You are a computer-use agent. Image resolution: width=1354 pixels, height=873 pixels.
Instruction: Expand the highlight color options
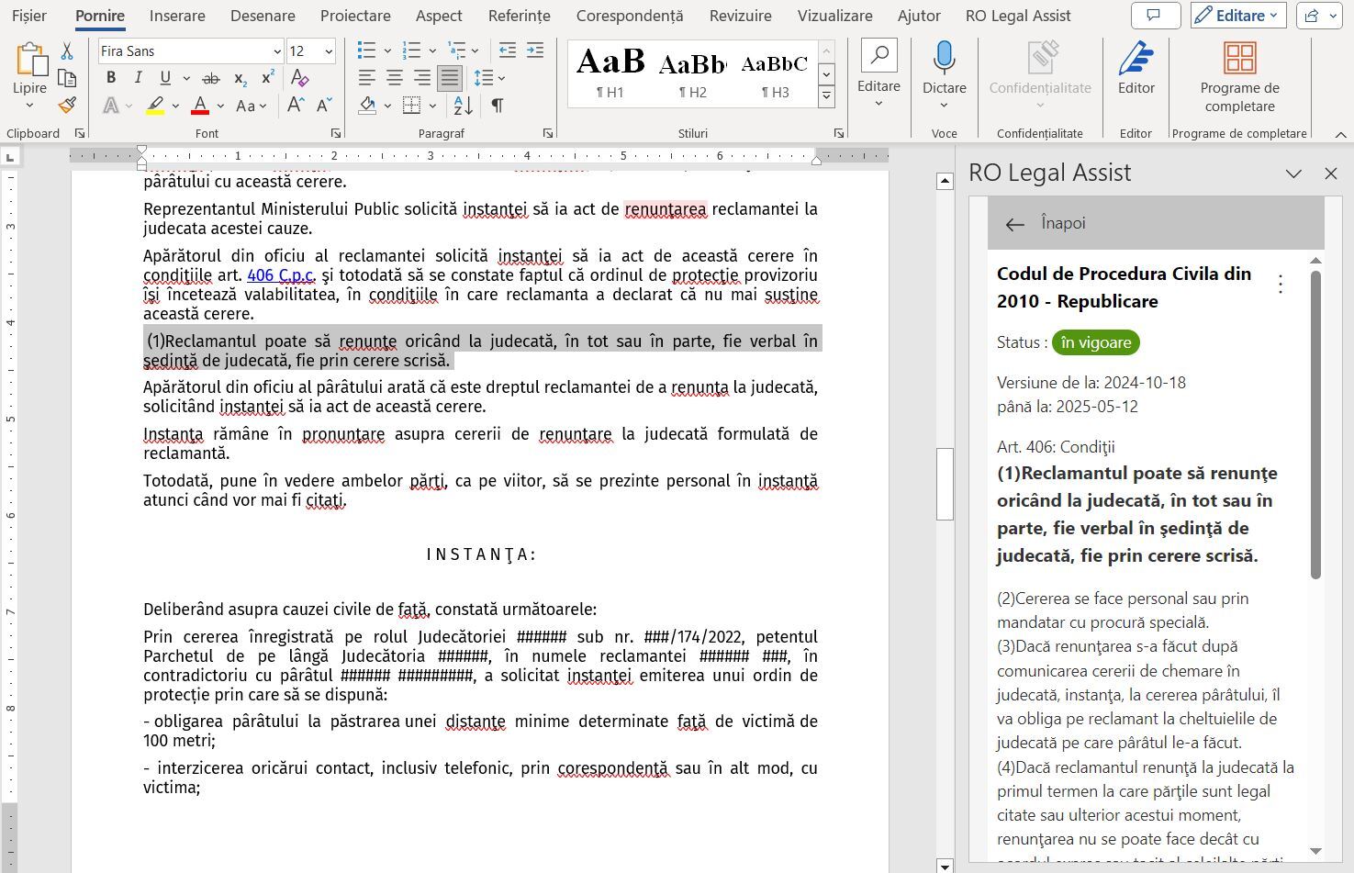(176, 106)
